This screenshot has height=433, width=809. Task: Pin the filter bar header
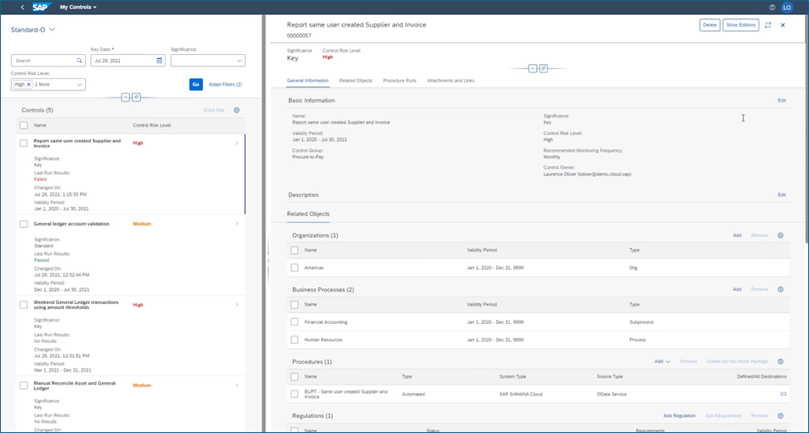[x=136, y=97]
